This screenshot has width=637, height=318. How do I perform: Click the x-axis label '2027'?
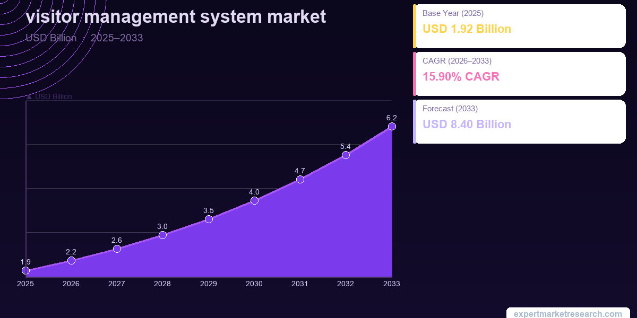117,284
